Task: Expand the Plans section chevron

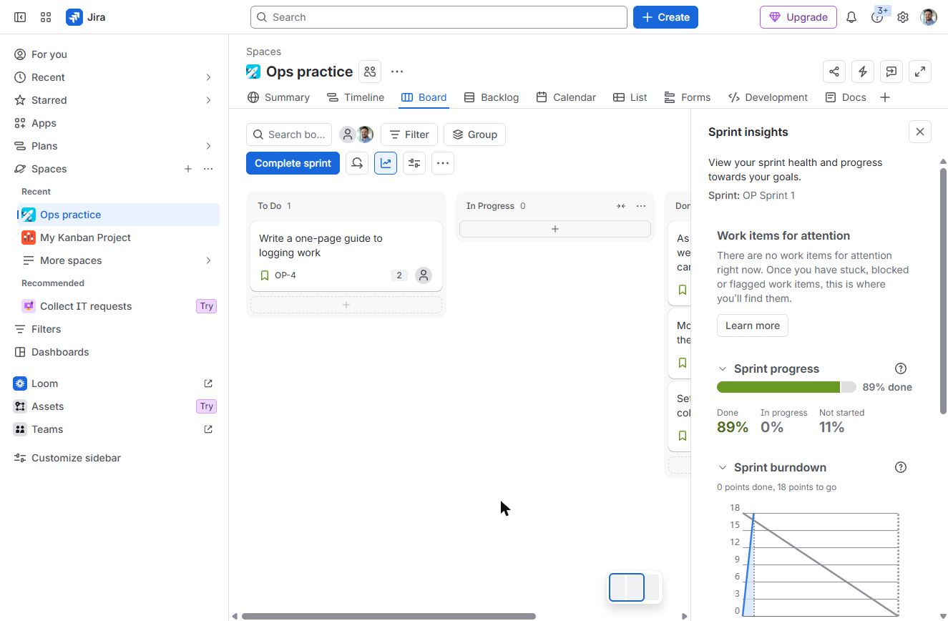Action: coord(208,146)
